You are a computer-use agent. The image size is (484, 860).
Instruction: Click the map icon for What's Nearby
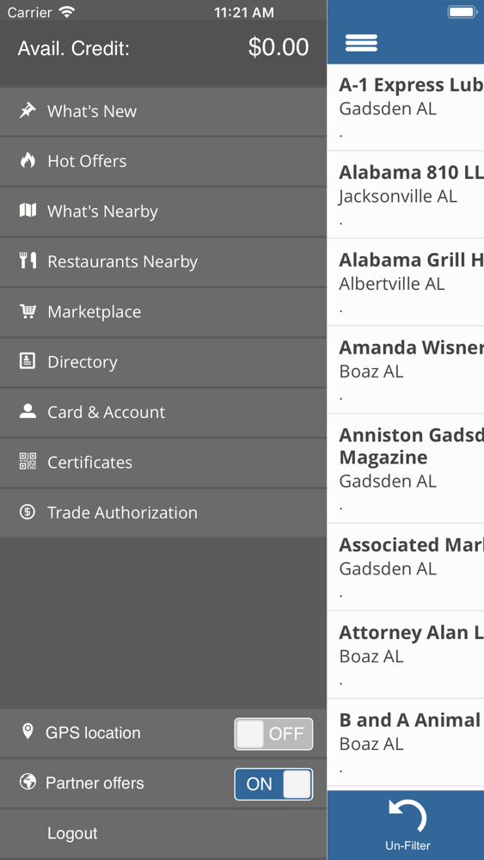click(x=28, y=210)
